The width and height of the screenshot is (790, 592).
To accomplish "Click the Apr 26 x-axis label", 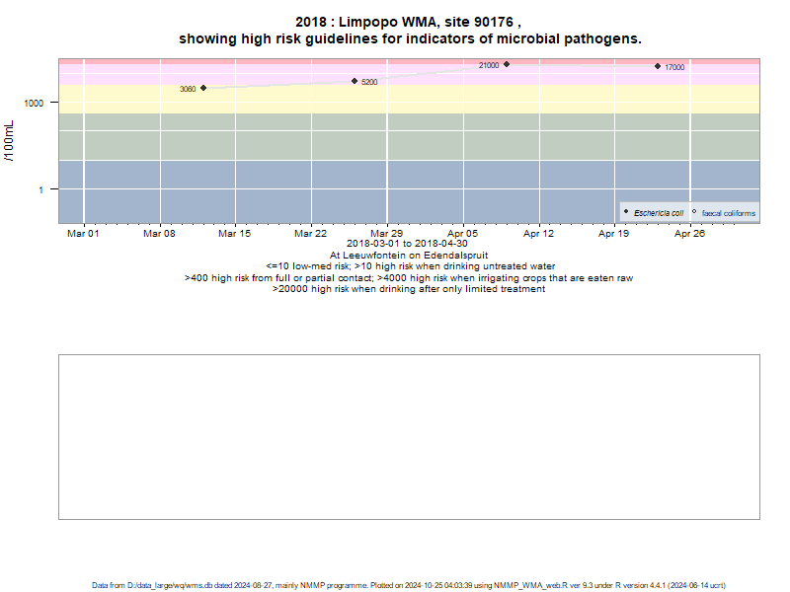I will (x=689, y=234).
